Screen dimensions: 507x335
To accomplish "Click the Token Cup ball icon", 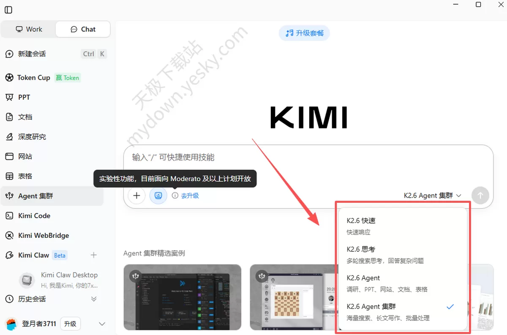I will coord(9,78).
